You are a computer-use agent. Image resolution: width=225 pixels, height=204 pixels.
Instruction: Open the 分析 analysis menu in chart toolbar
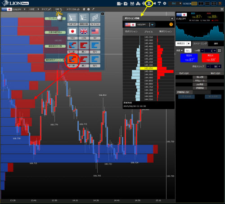point(58,9)
